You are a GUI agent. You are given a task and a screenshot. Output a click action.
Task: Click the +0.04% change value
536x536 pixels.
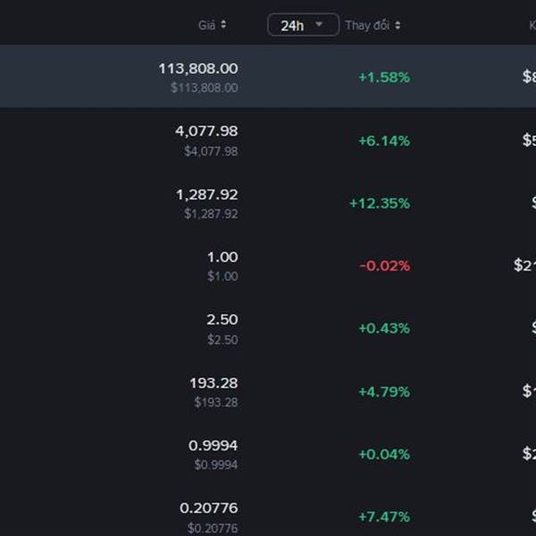tap(384, 455)
